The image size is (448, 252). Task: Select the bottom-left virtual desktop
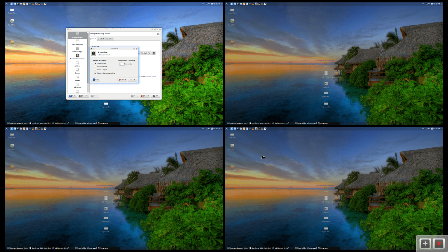pyautogui.click(x=114, y=188)
